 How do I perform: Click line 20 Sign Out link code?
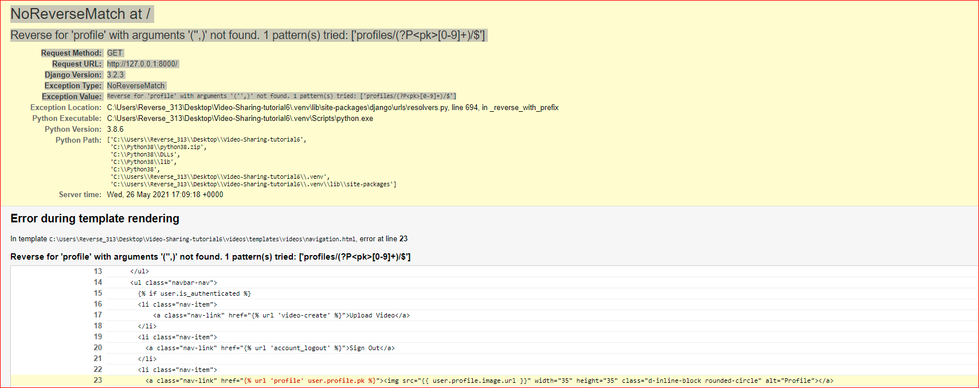click(x=270, y=348)
